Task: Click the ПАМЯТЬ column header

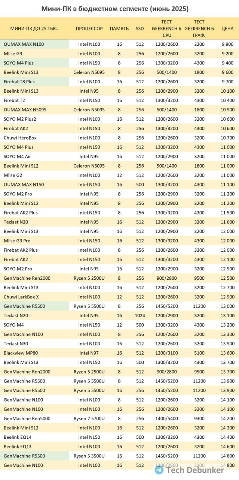Action: click(x=119, y=28)
